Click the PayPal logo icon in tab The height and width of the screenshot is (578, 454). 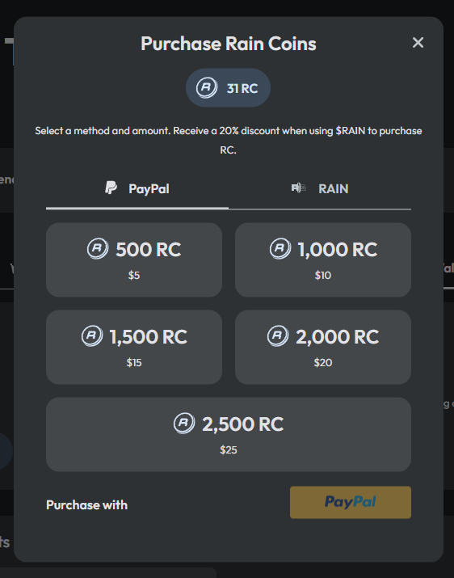click(x=111, y=188)
